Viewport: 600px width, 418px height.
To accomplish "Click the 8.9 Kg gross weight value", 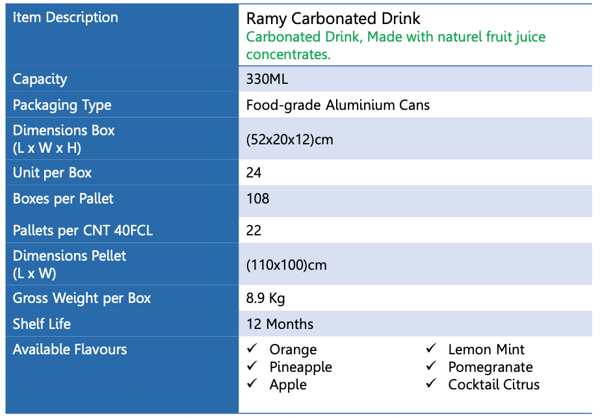I will tap(265, 299).
